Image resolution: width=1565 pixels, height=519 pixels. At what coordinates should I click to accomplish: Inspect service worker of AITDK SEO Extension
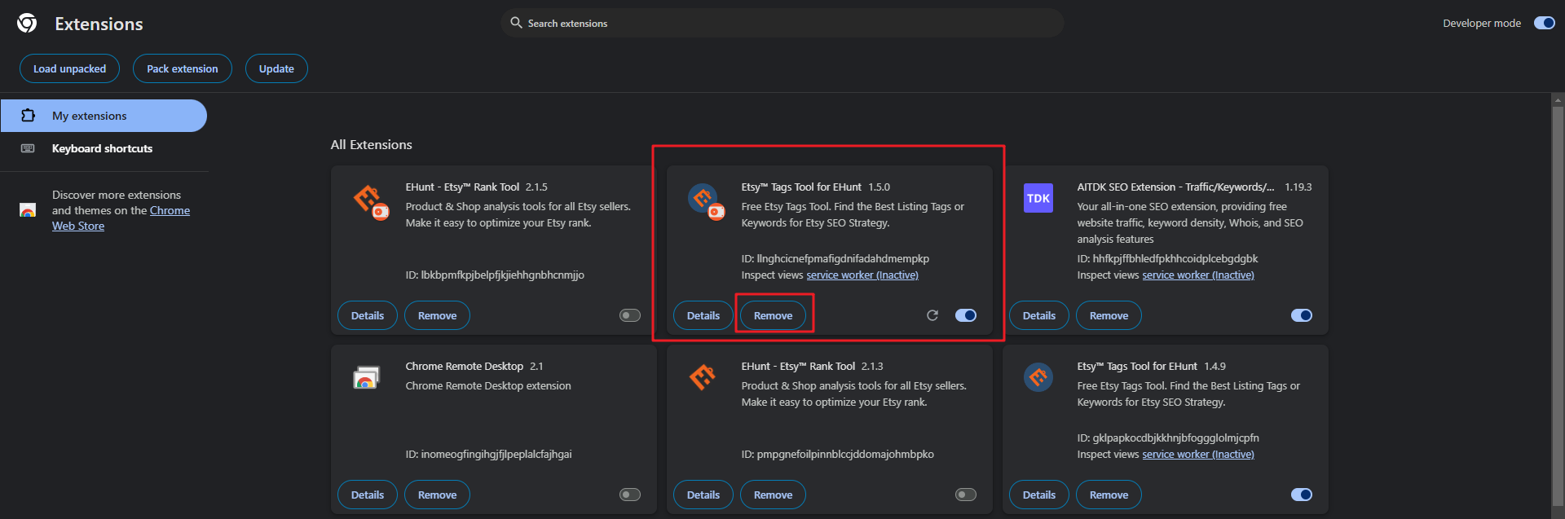[1197, 275]
